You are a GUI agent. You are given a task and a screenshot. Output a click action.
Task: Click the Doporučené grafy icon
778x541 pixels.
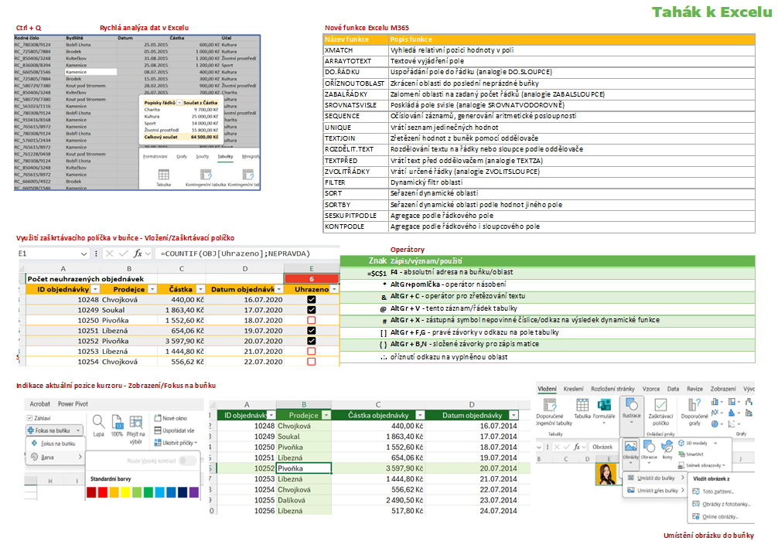(694, 405)
